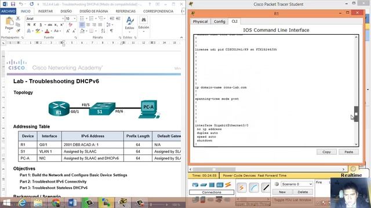The height and width of the screenshot is (208, 371).
Task: Sort paragraph A to Z
Action: click(x=103, y=31)
